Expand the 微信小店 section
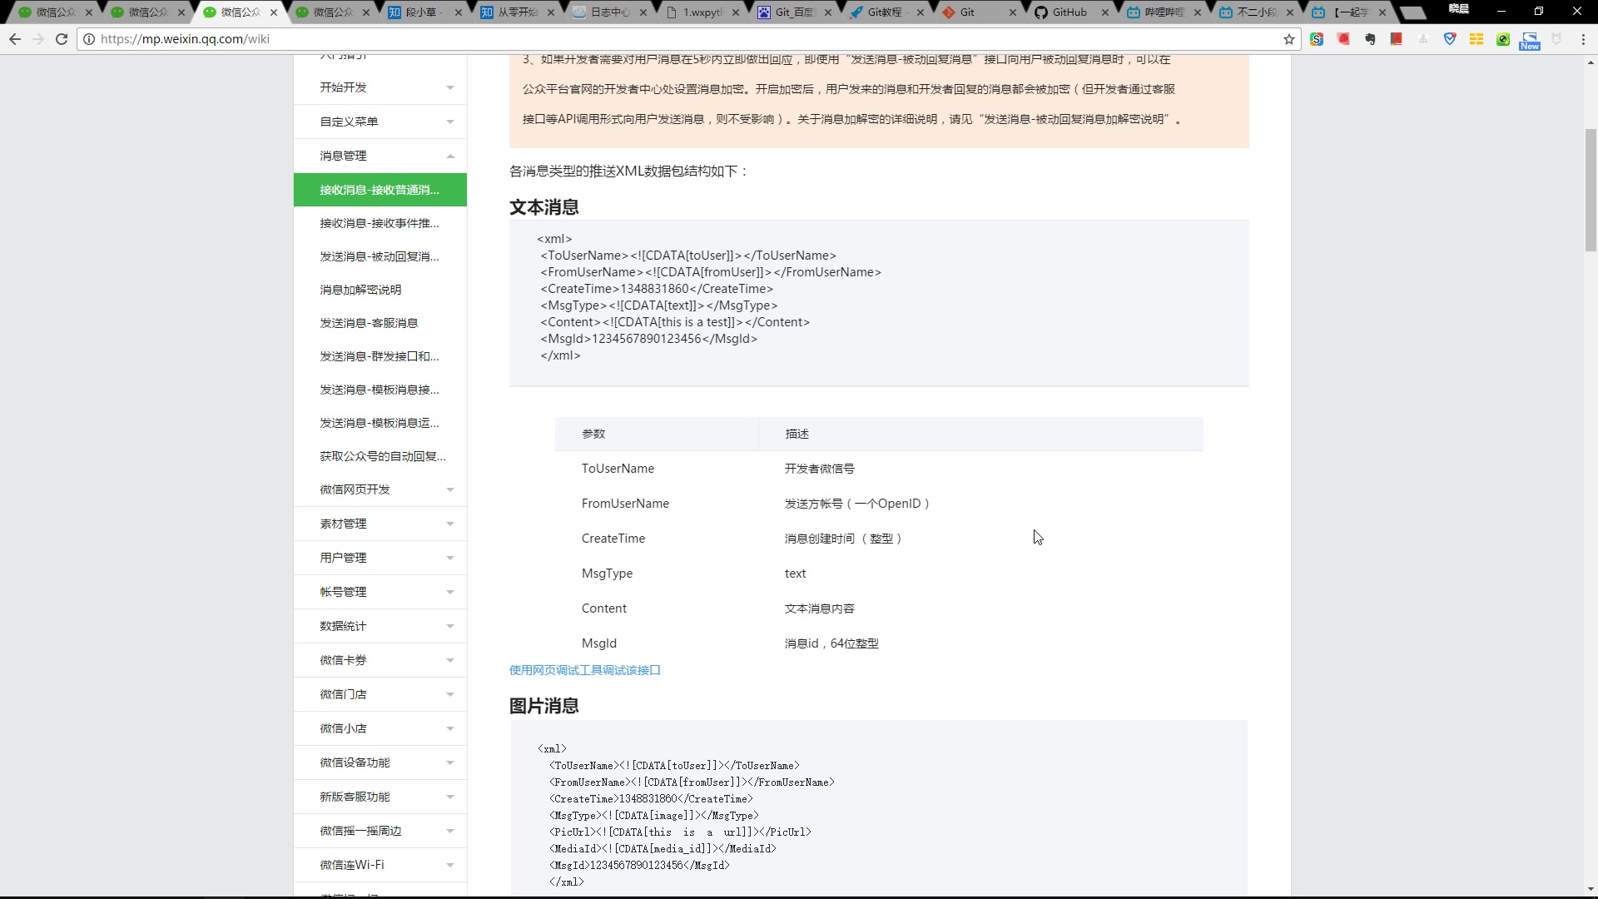 click(380, 728)
